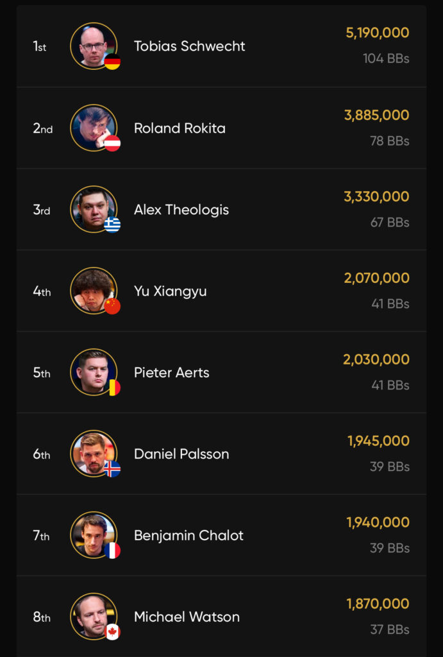This screenshot has width=443, height=657.
Task: Click the 5,190,000 chip count
Action: [x=377, y=33]
